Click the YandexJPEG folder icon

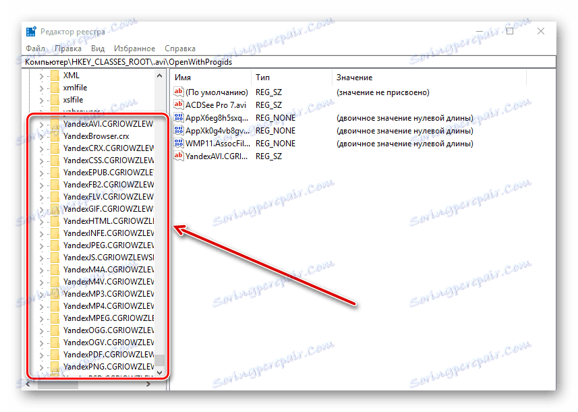coord(55,245)
